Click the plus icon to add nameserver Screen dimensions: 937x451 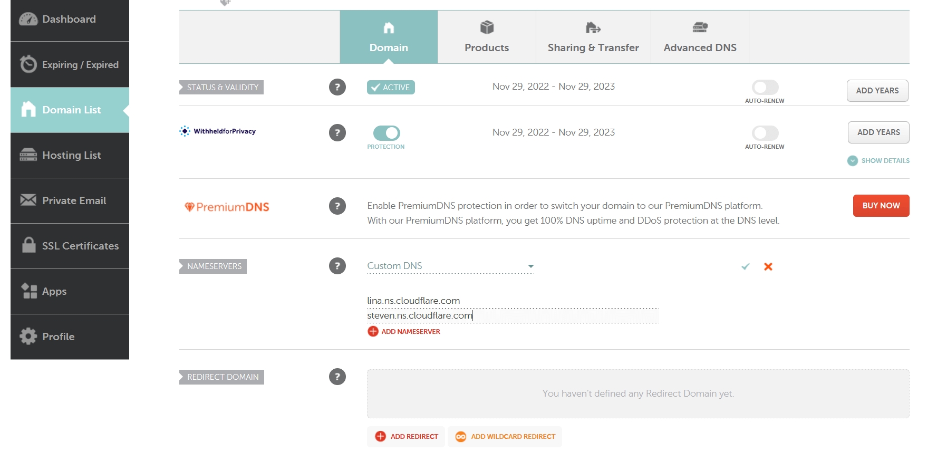click(373, 331)
